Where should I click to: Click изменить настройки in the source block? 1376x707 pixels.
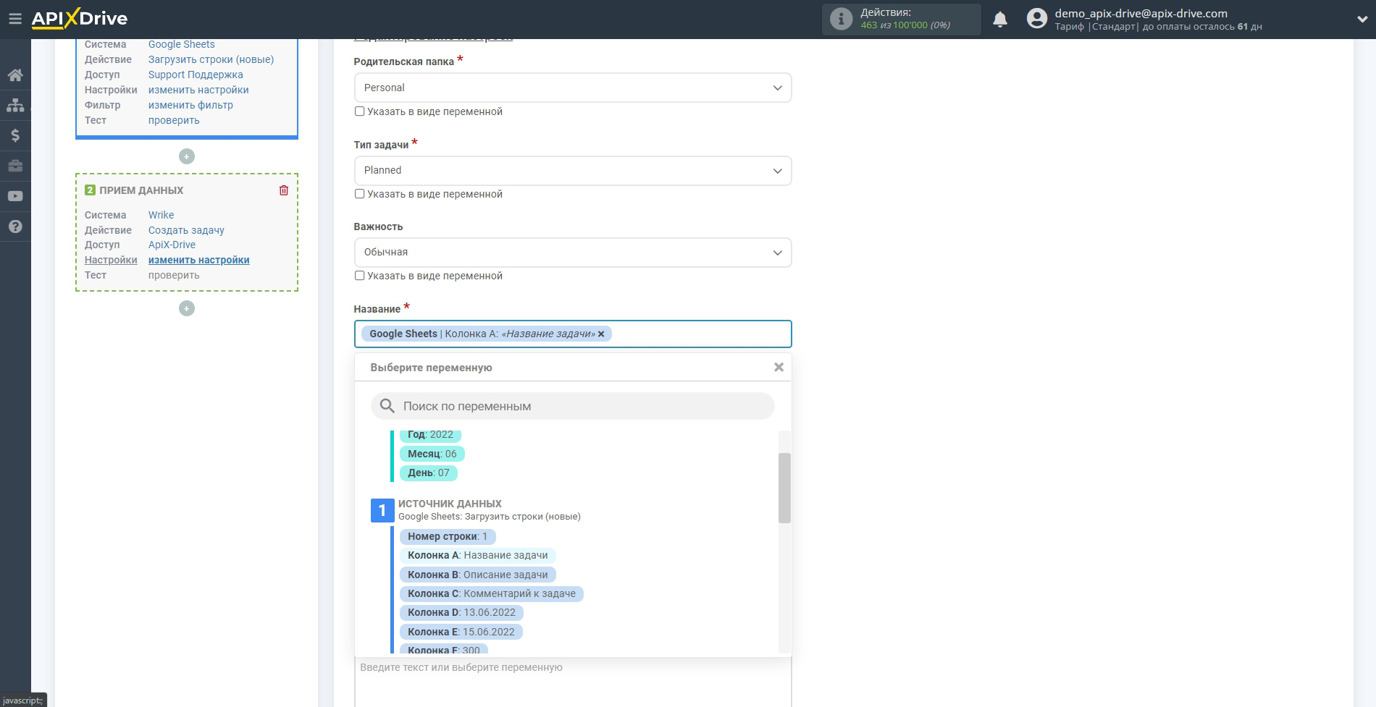click(198, 90)
